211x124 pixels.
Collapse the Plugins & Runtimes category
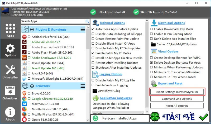(32, 30)
